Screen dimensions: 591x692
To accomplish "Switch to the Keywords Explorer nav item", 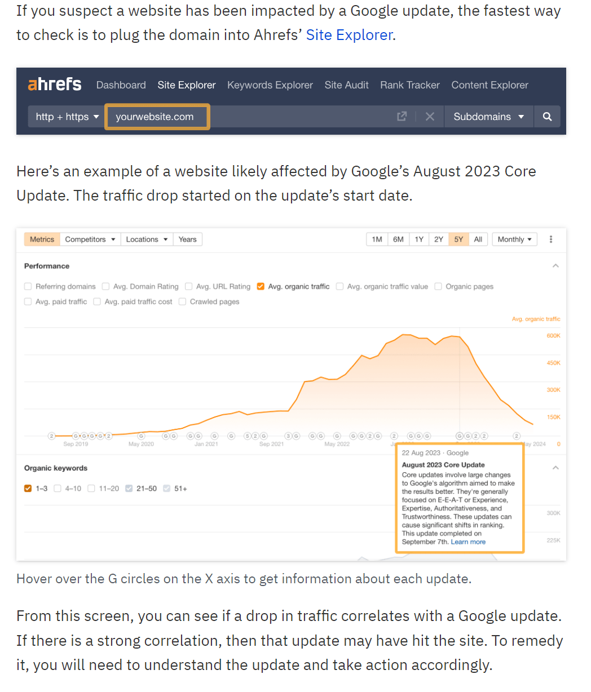I will click(270, 85).
